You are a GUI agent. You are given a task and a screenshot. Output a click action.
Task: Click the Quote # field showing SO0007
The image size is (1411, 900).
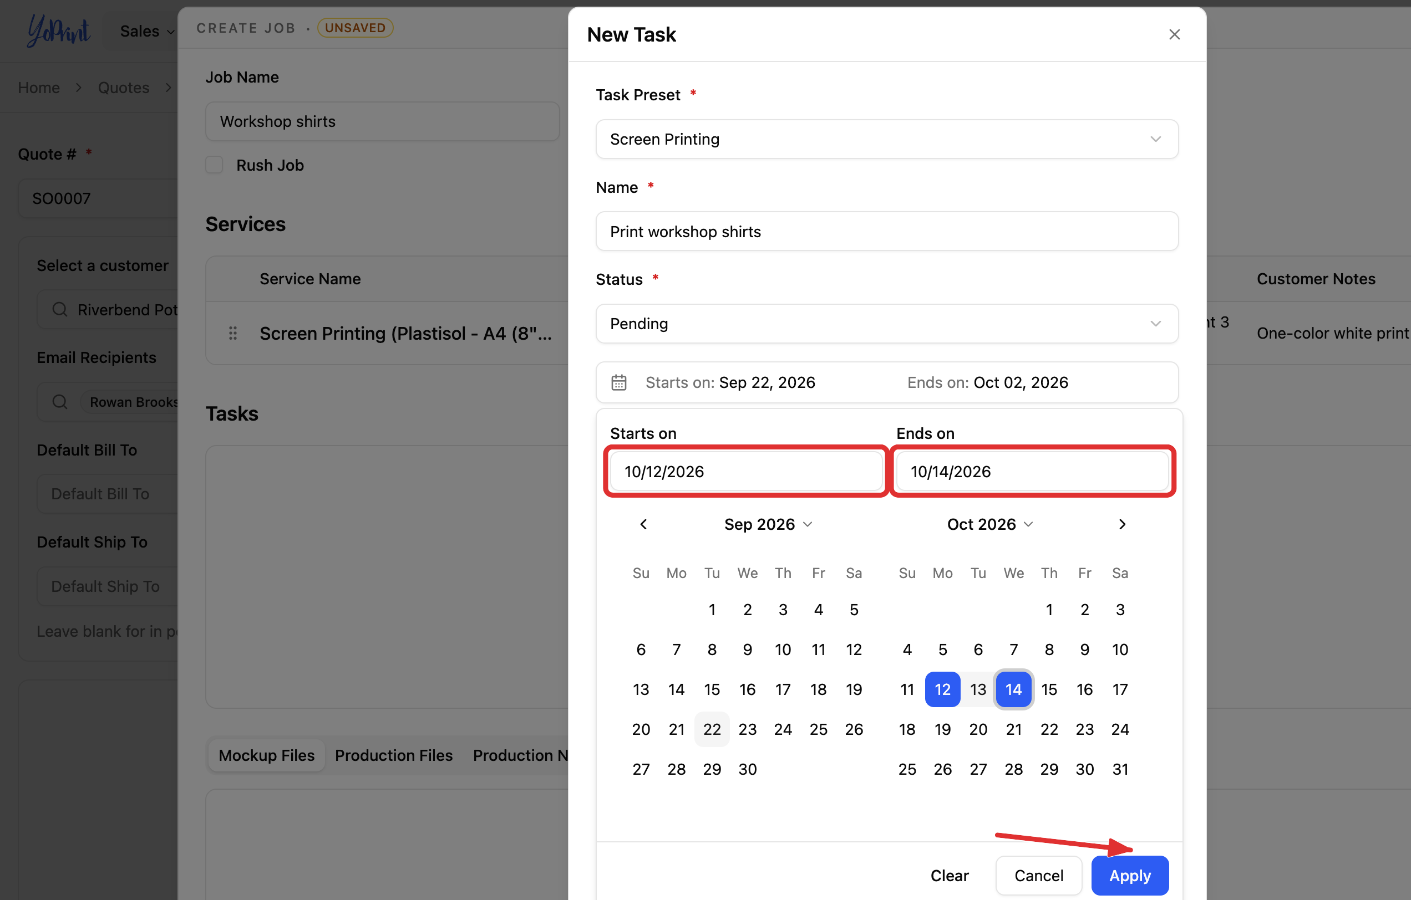click(98, 198)
